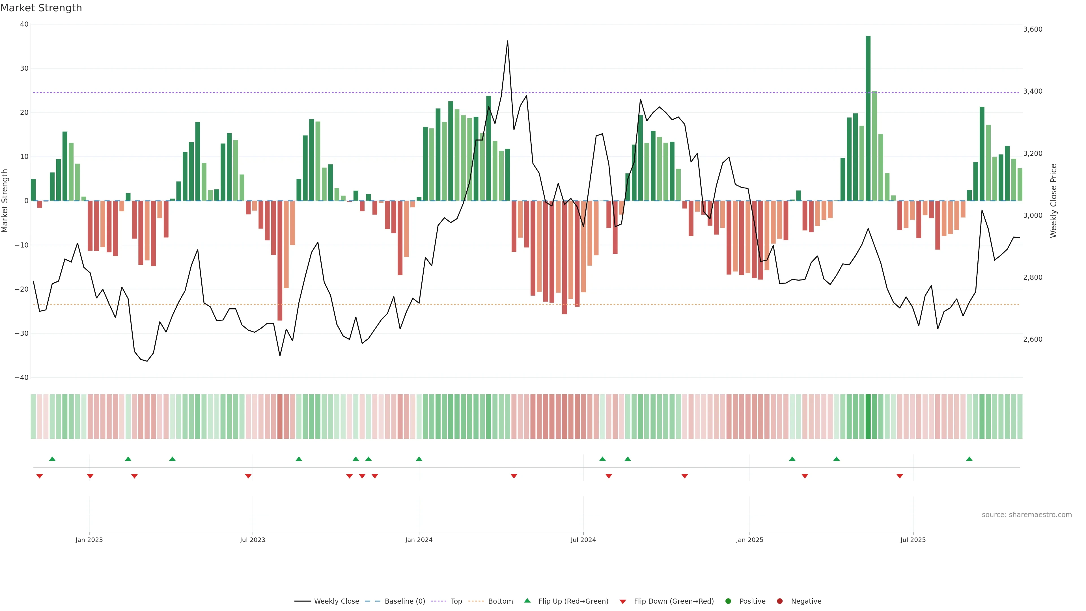Click Flip Up green triangle legend icon
Image resolution: width=1086 pixels, height=611 pixels.
527,601
